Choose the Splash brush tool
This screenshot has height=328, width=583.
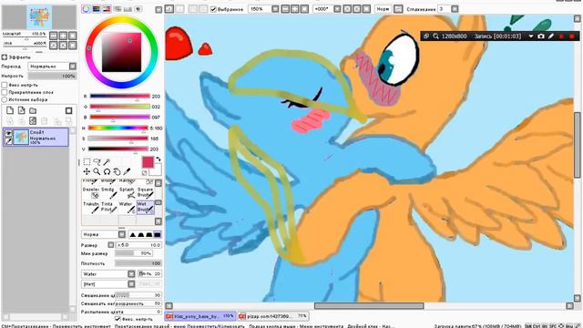pyautogui.click(x=128, y=192)
